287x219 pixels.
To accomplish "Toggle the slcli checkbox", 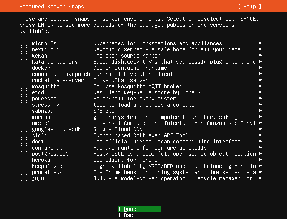I will (x=24, y=135).
